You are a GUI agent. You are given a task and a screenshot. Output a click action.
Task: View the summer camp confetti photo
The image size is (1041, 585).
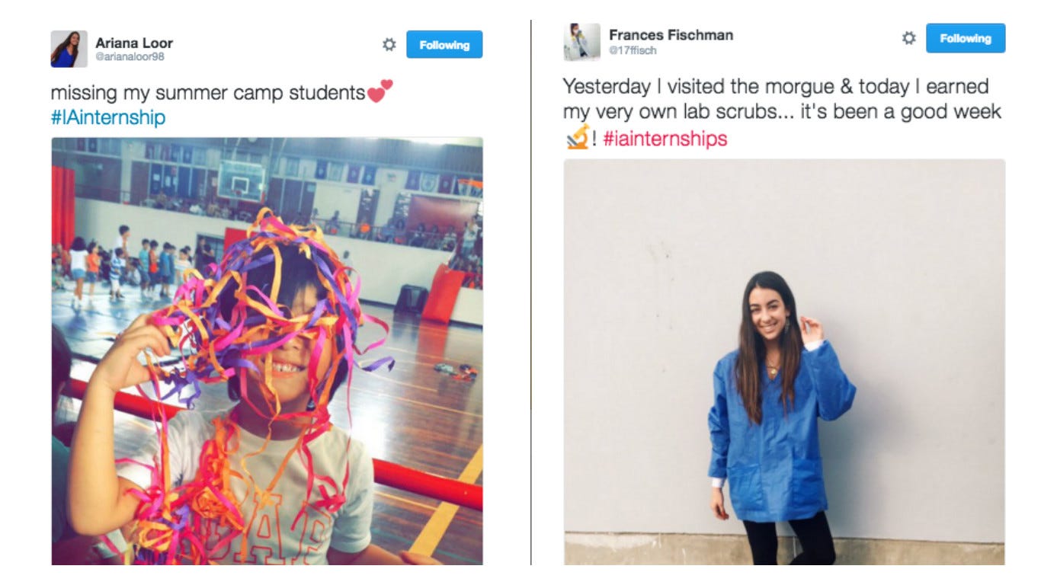(x=267, y=351)
